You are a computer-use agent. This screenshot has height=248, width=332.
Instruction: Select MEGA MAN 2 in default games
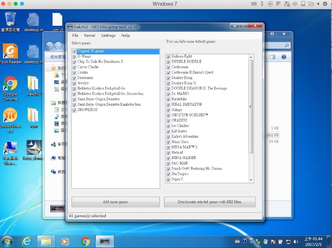coord(184,147)
